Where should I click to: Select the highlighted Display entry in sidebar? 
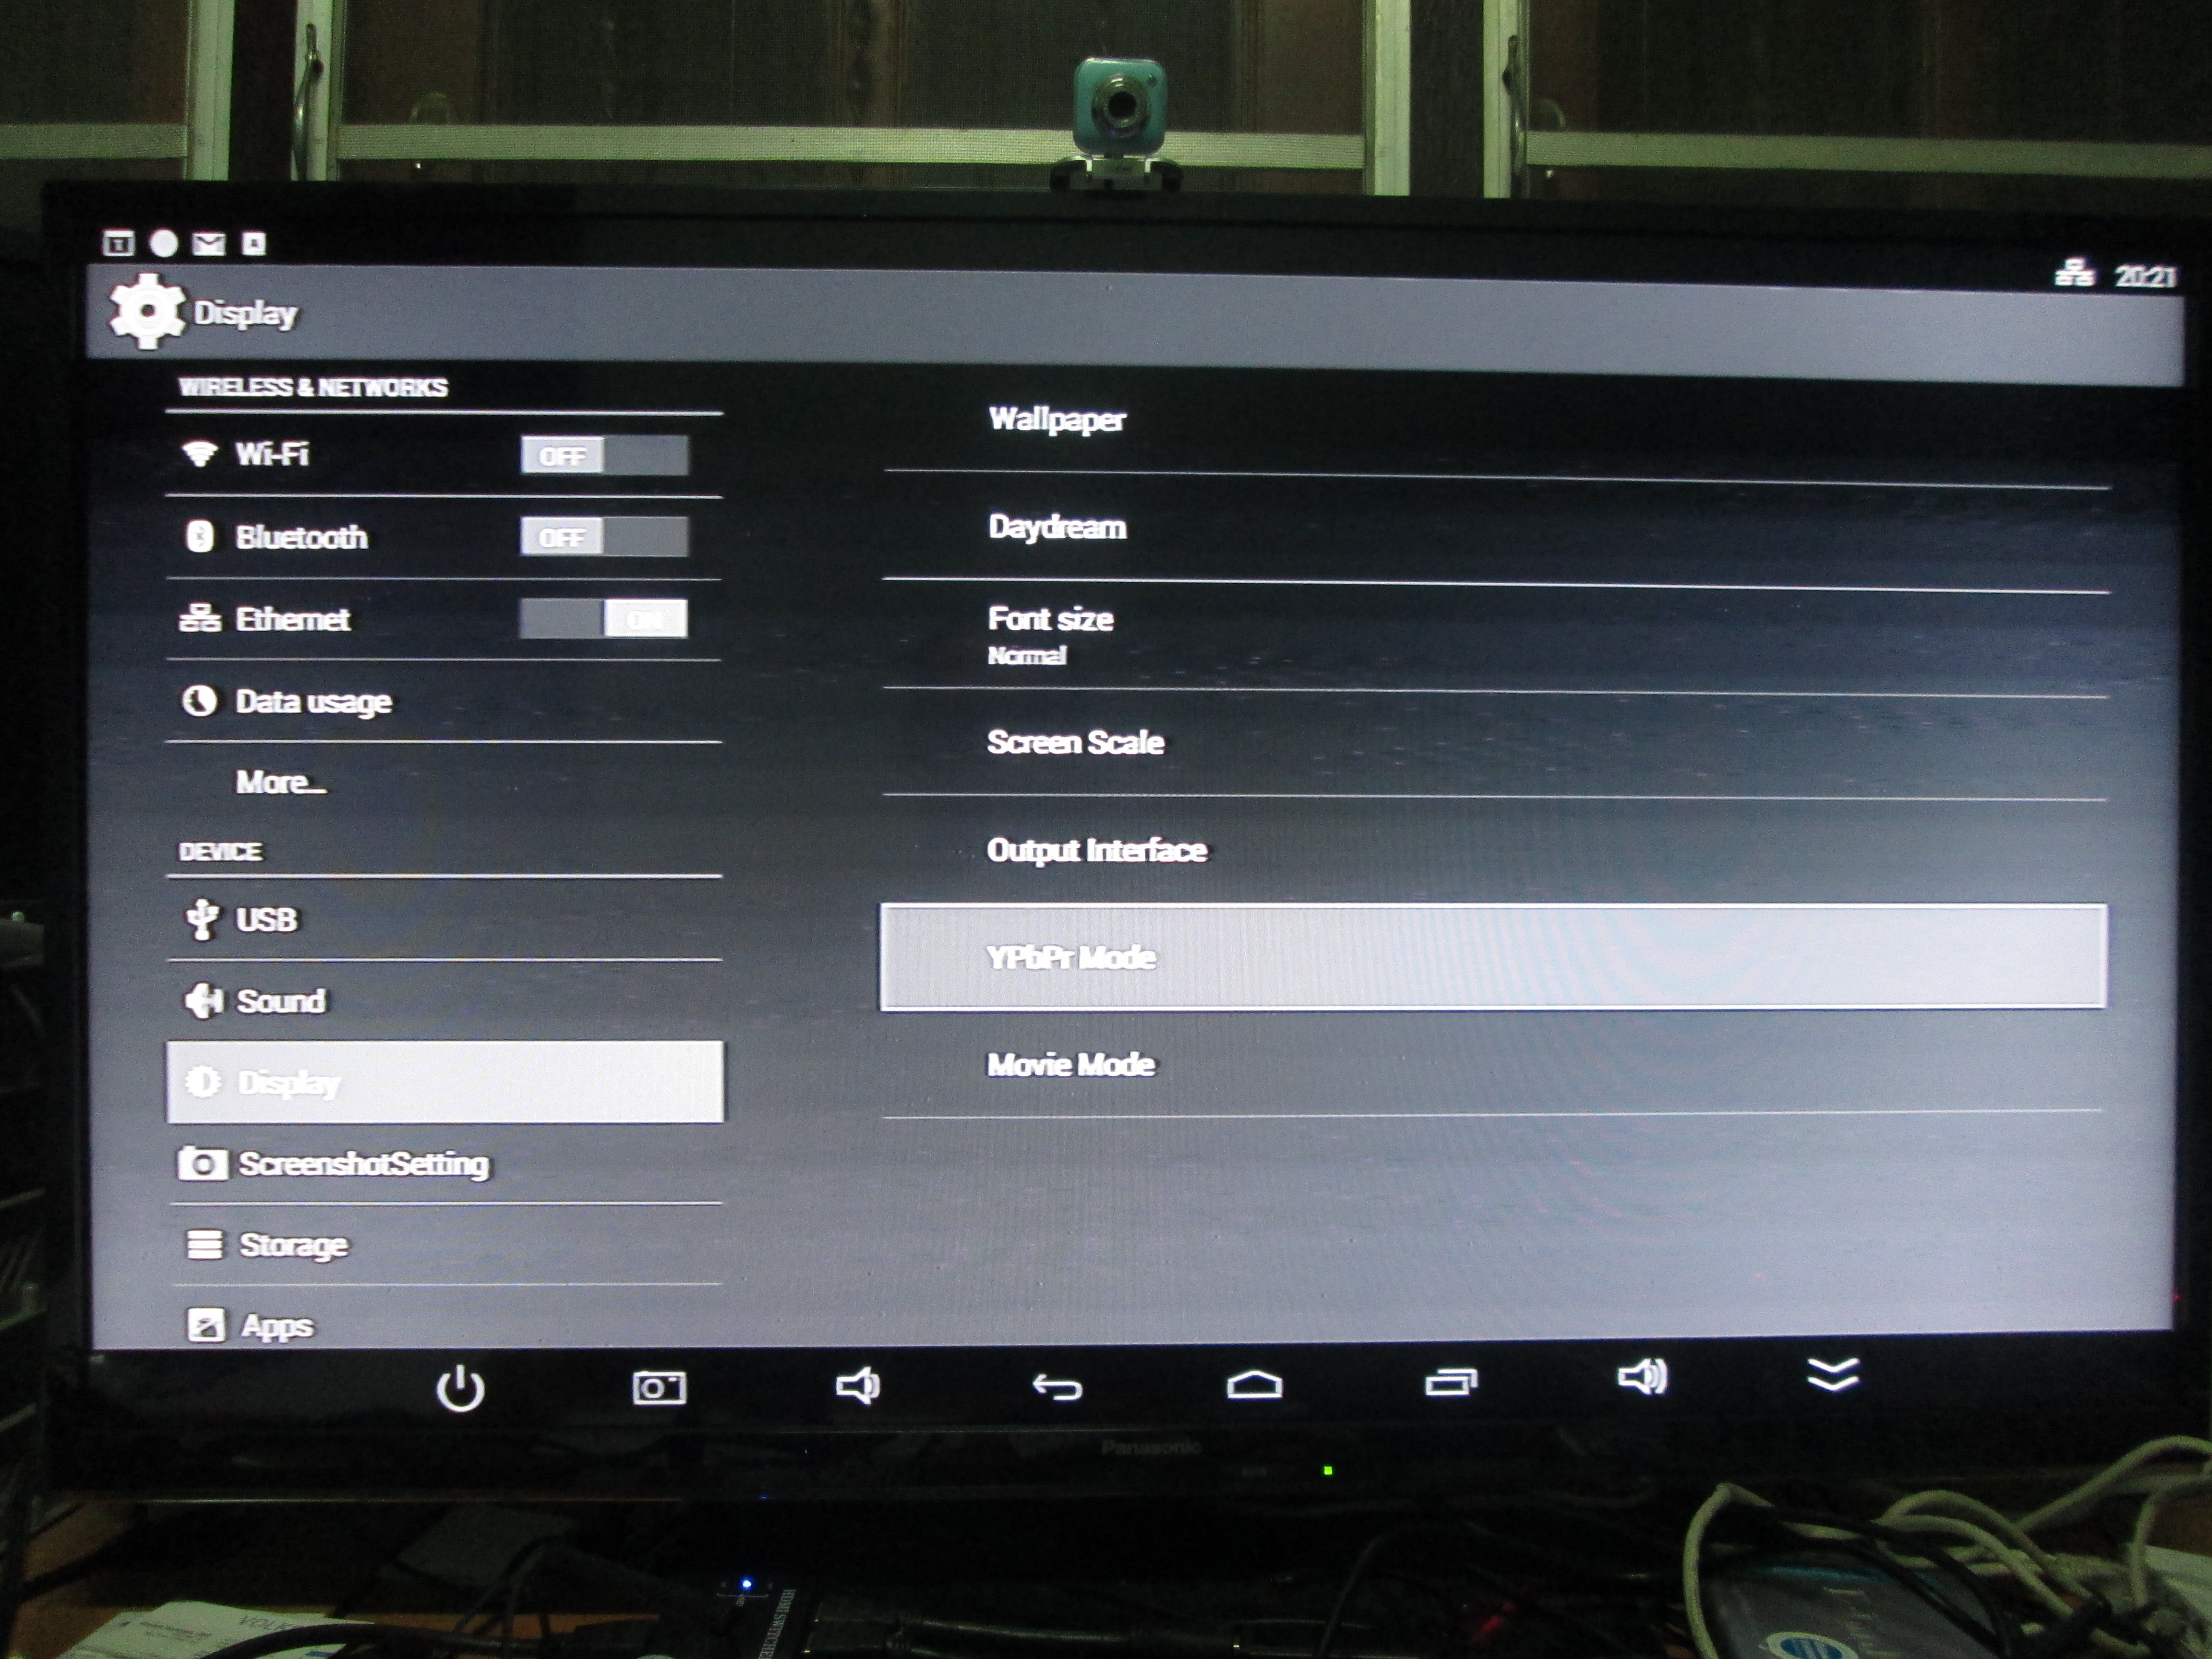coord(445,1082)
